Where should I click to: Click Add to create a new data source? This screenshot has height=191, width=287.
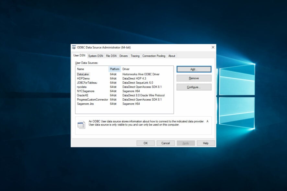tap(193, 69)
